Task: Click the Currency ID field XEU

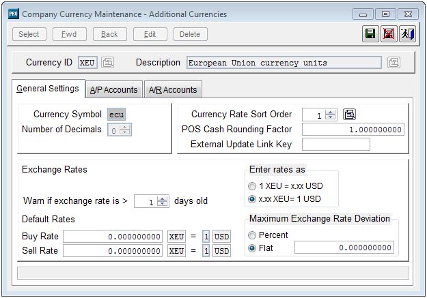Action: click(x=87, y=63)
